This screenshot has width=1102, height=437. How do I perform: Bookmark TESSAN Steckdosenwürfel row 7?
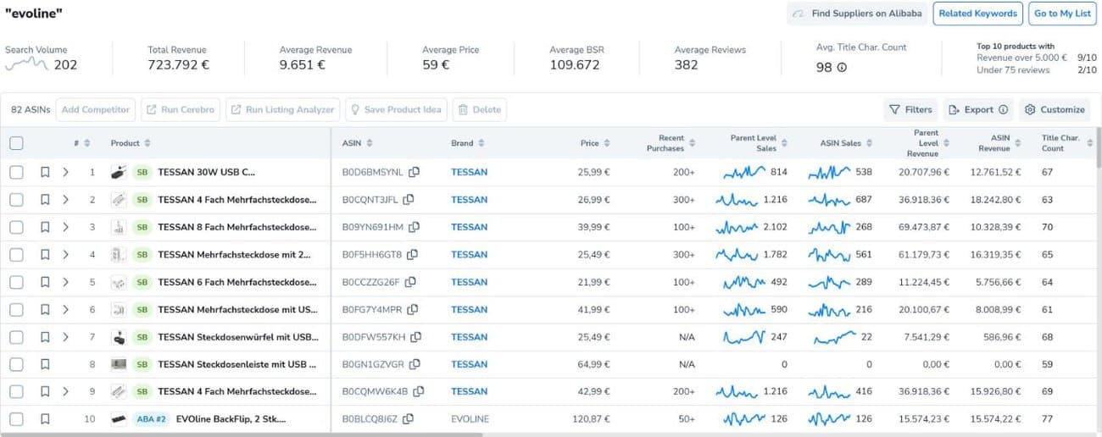pyautogui.click(x=45, y=337)
